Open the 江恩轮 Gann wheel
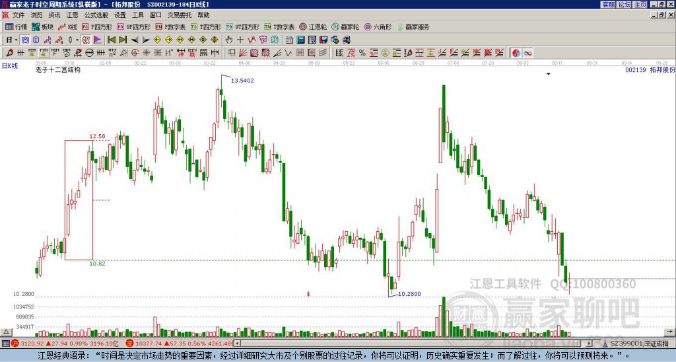This screenshot has width=676, height=362. 313,26
